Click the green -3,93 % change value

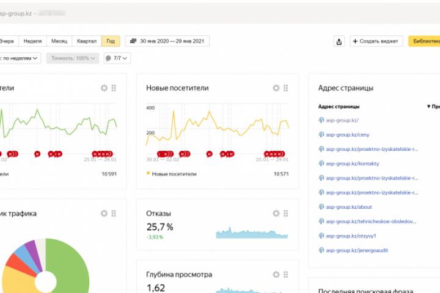(x=155, y=237)
